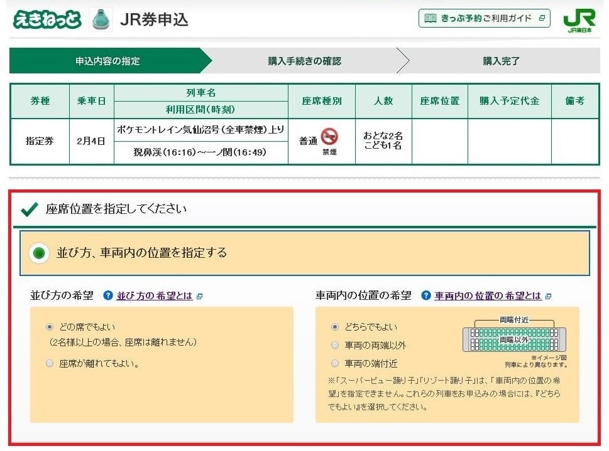Click the 購入完了 step tab

click(501, 61)
